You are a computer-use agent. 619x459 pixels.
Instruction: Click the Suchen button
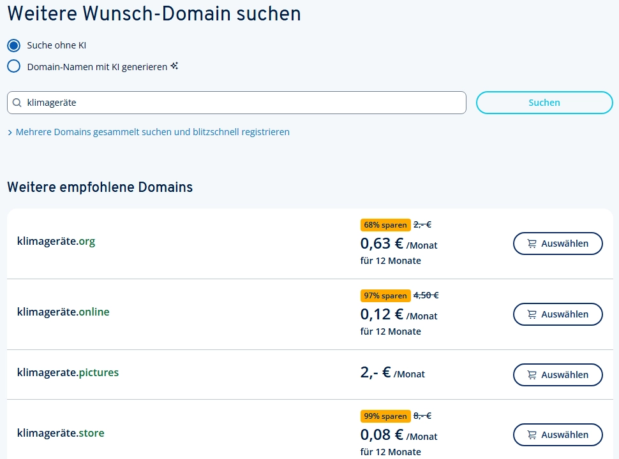544,103
